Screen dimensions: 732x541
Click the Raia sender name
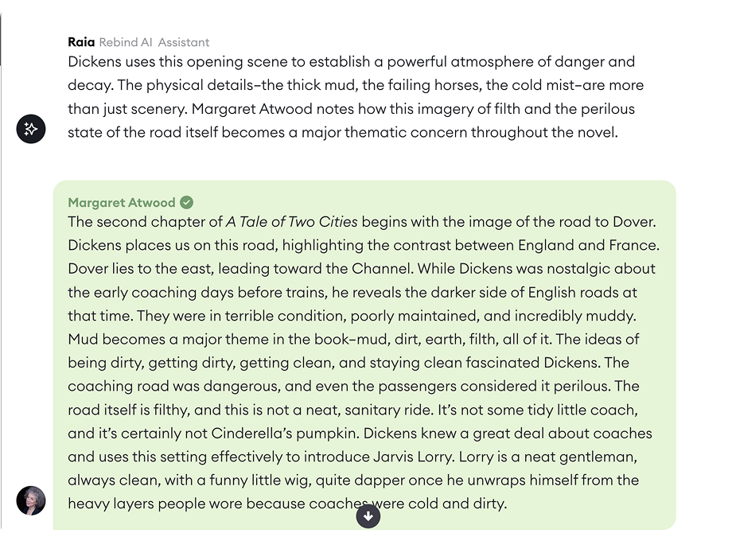[x=81, y=42]
